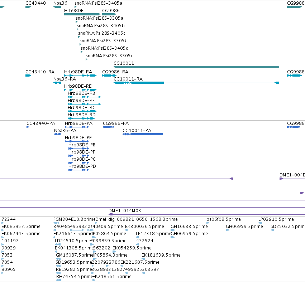Select snoRNA:Psi28S-3305c label

pyautogui.click(x=109, y=56)
